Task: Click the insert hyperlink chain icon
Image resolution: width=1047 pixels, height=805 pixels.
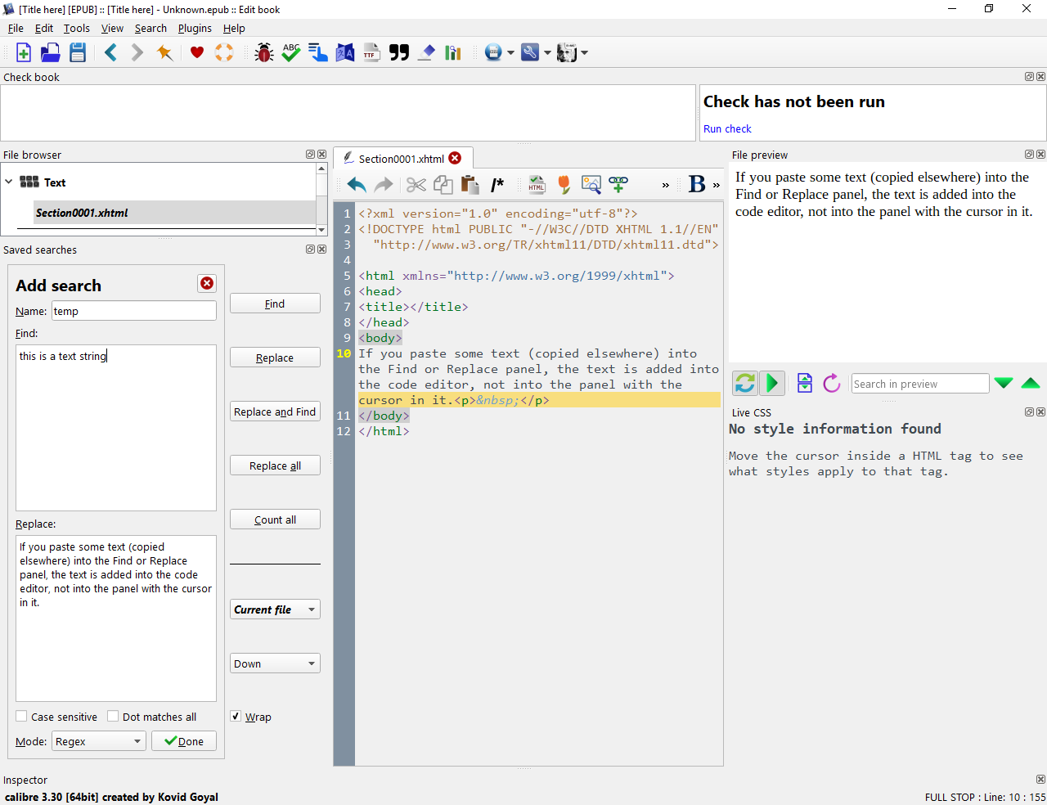Action: [618, 184]
